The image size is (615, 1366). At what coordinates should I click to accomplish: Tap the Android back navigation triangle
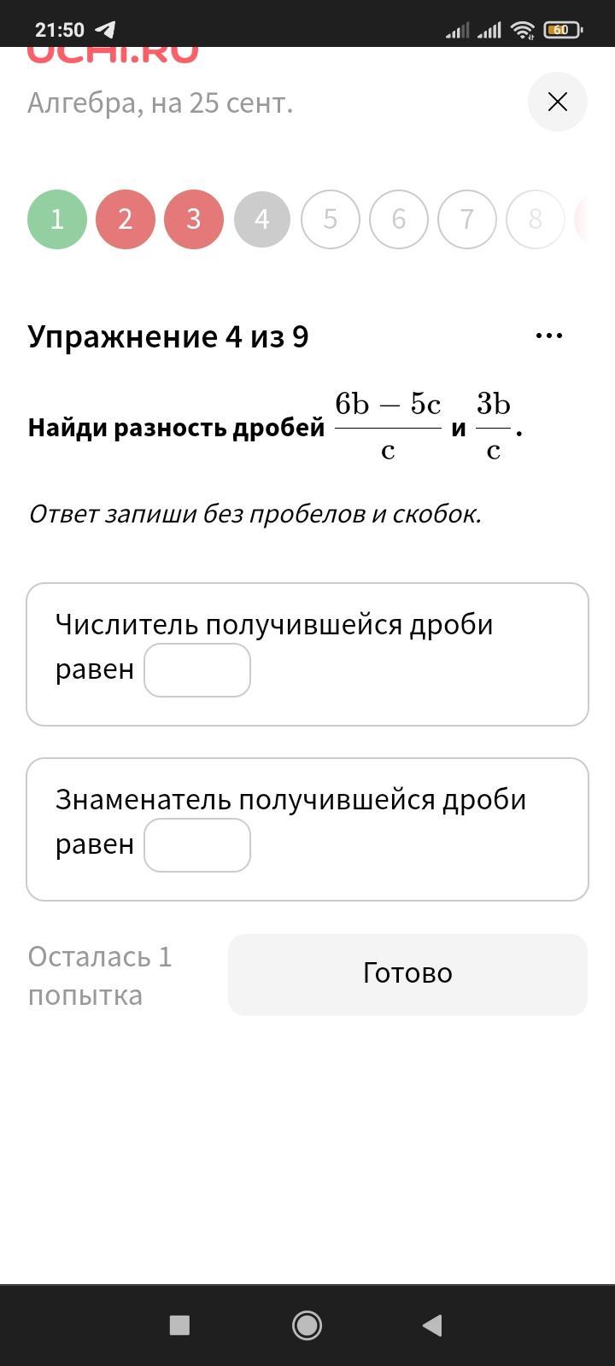coord(432,1325)
